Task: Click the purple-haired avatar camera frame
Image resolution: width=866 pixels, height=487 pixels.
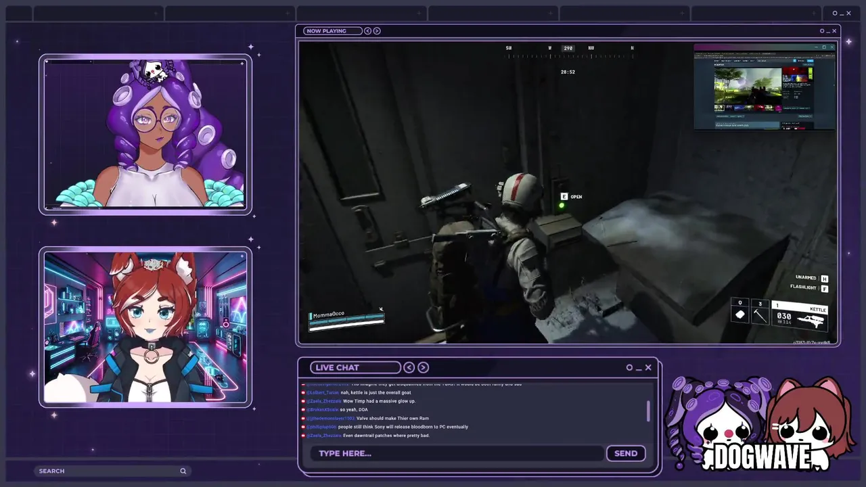Action: coord(145,135)
